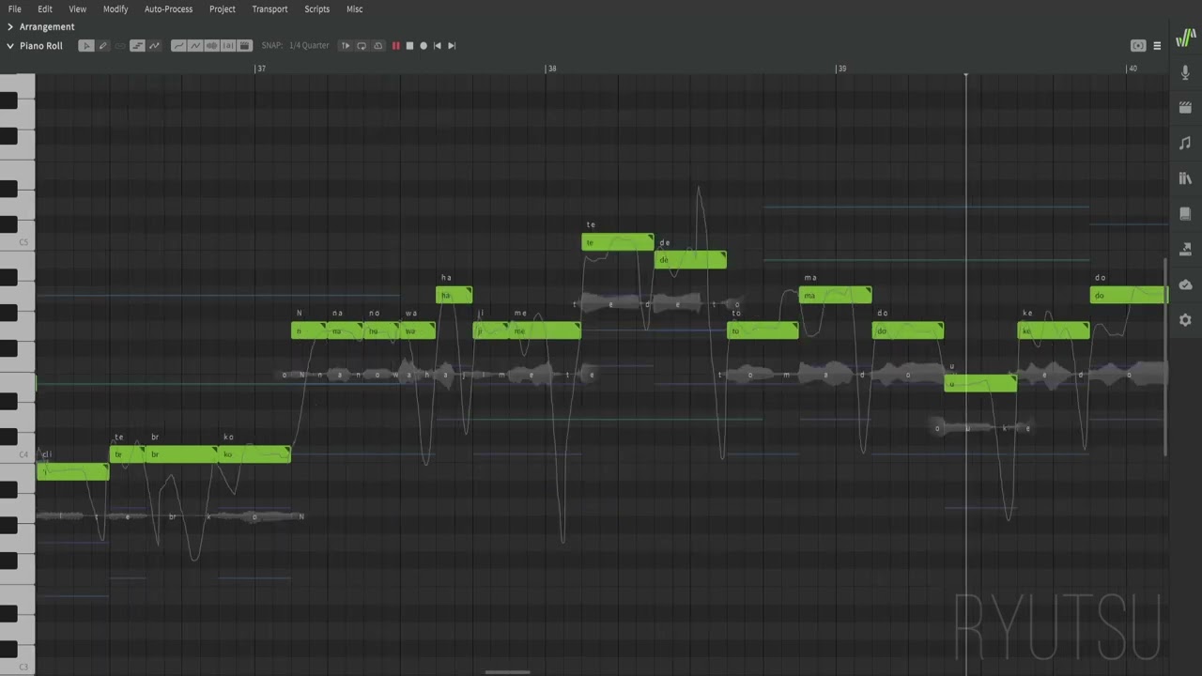Select the "ma" note

[x=835, y=295]
